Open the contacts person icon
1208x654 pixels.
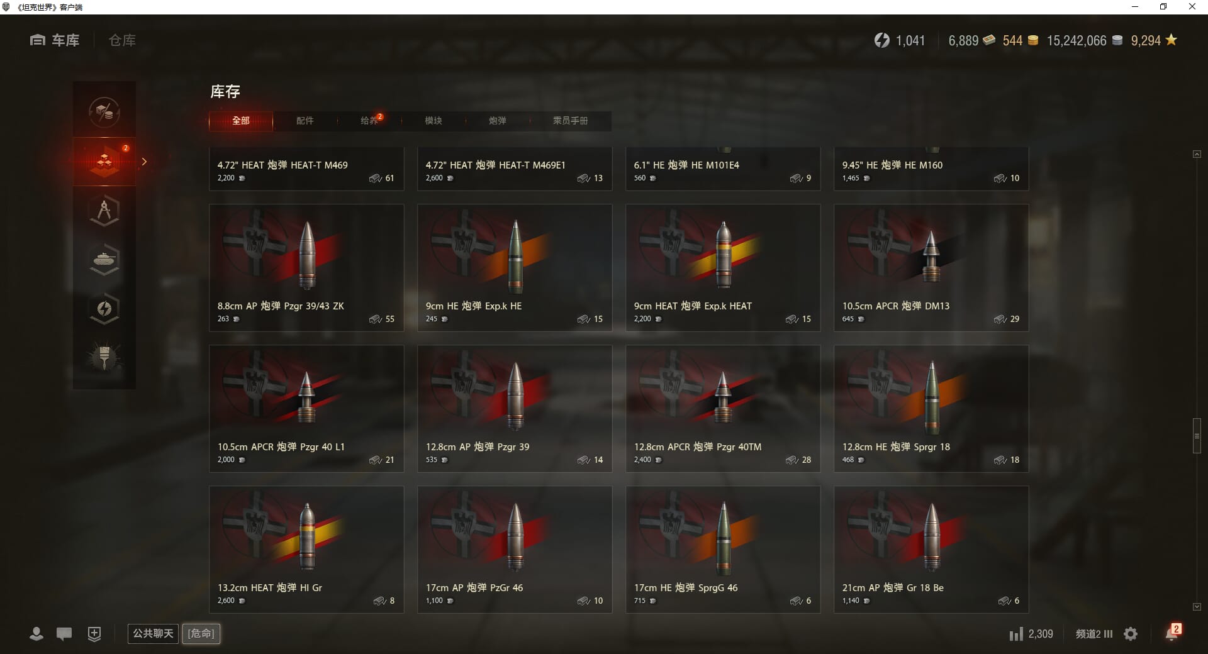[x=36, y=634]
